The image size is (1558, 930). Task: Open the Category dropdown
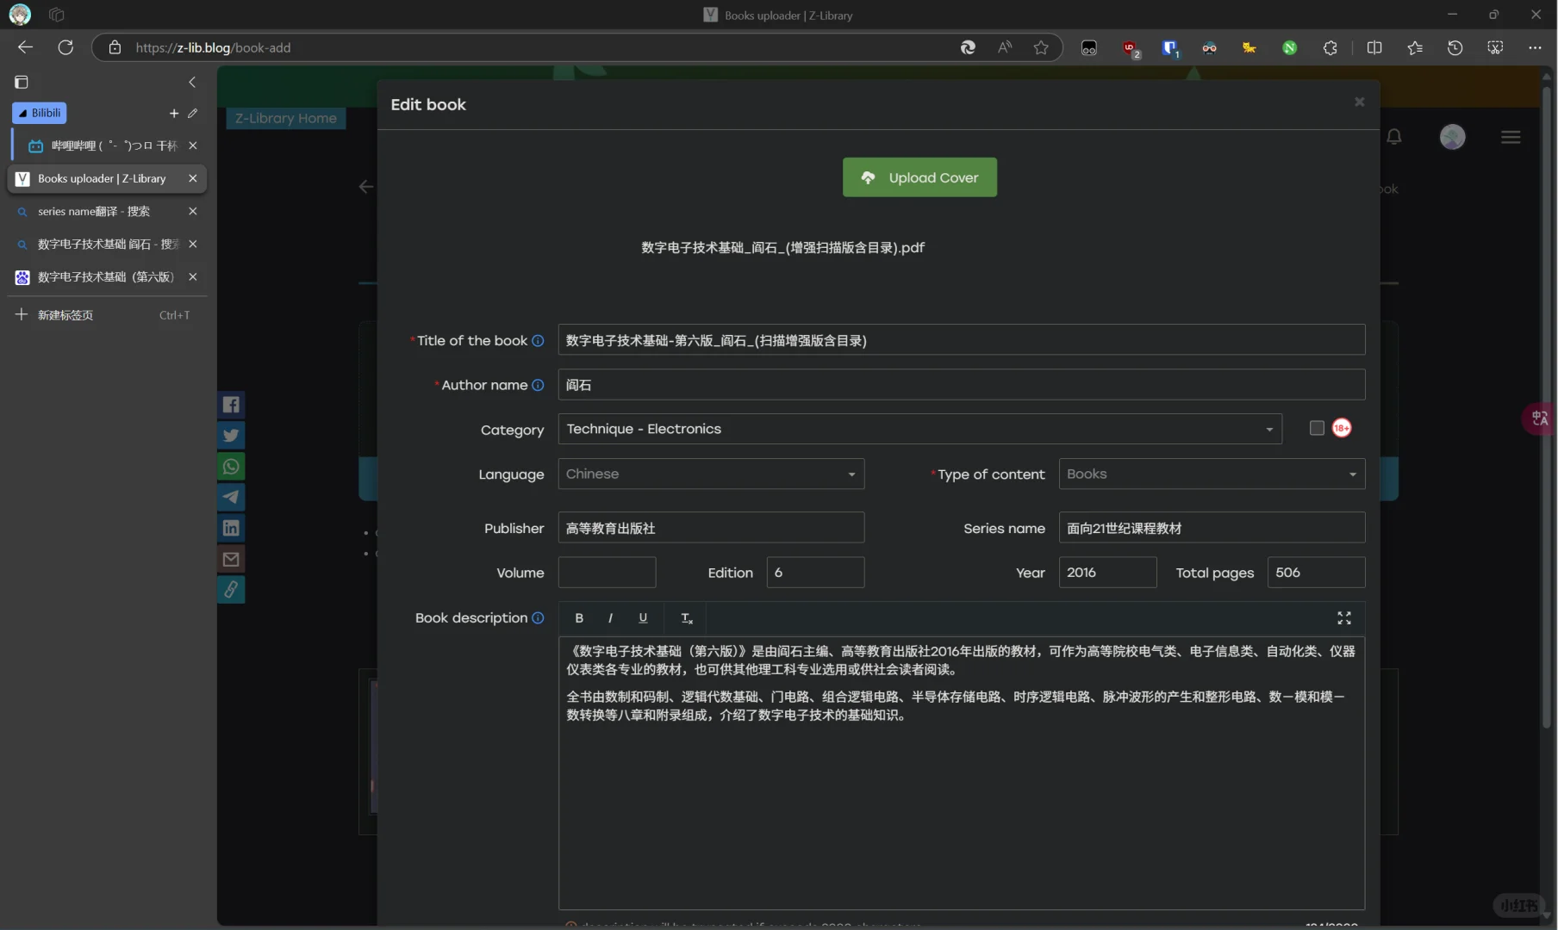(x=919, y=429)
